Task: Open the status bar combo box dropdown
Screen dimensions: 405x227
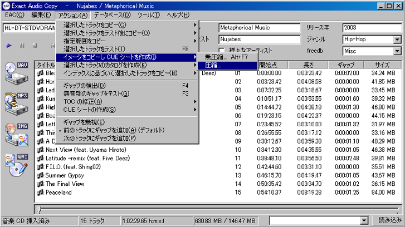Action: (364, 220)
